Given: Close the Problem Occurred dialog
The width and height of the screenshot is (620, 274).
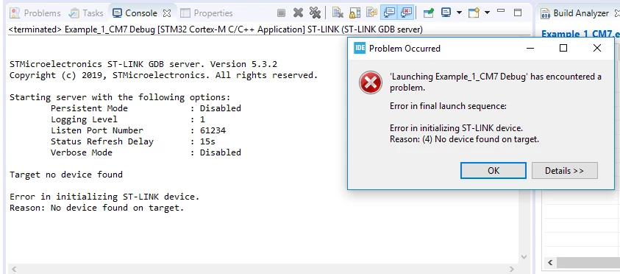Looking at the screenshot, I should [x=596, y=48].
